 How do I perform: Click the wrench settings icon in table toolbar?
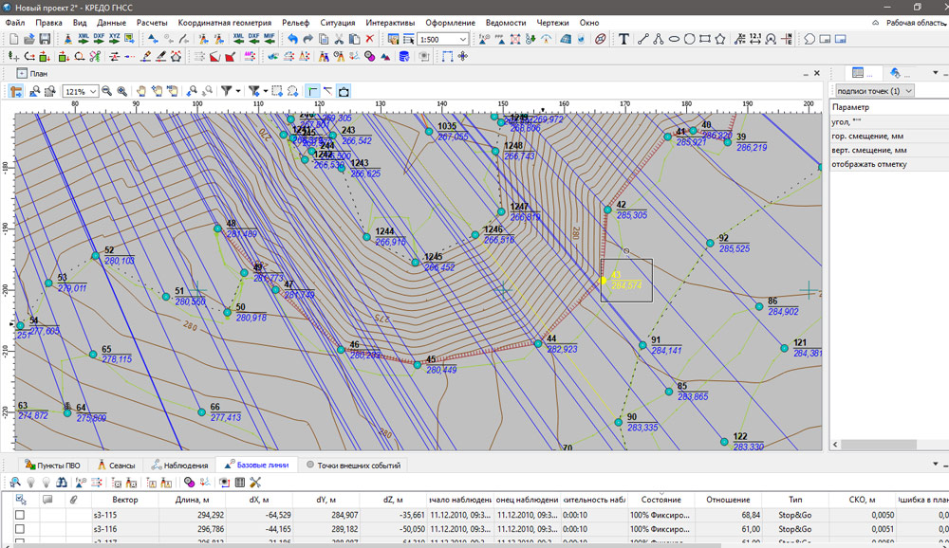pyautogui.click(x=255, y=482)
